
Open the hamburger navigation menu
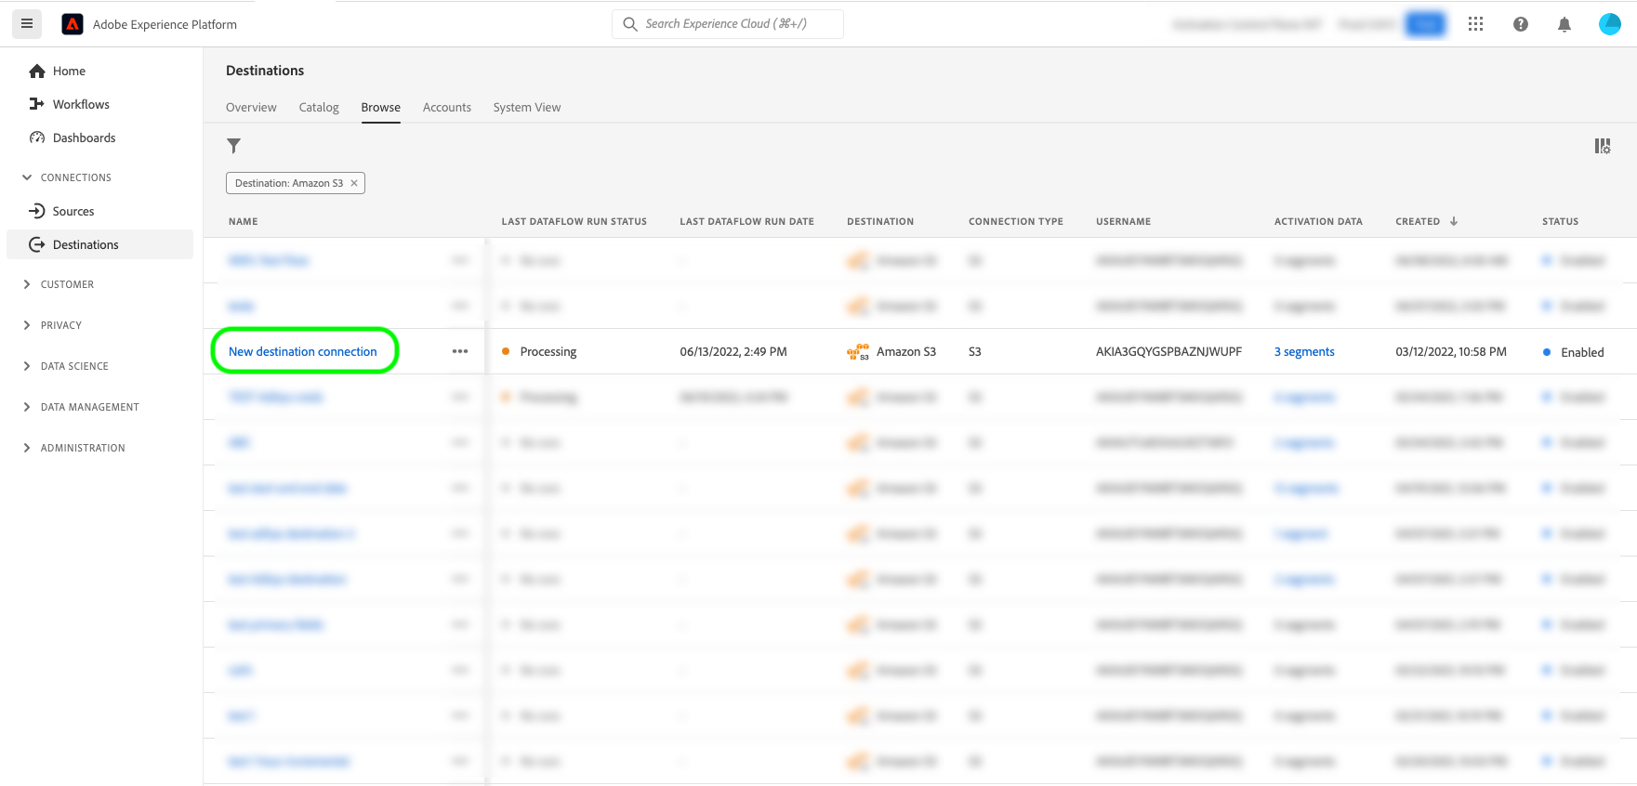pyautogui.click(x=27, y=24)
